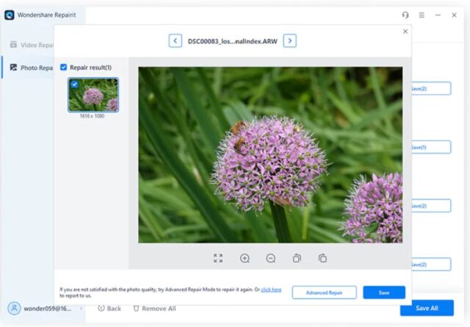Switch to the Video Repair tab

pos(28,45)
